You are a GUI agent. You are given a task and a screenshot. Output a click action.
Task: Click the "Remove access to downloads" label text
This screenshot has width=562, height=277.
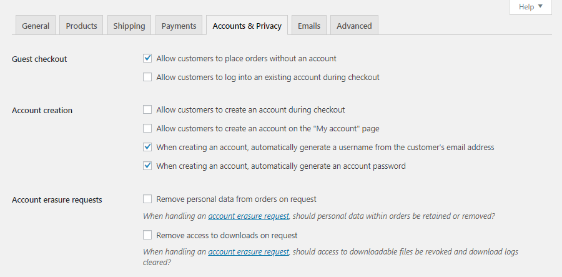pyautogui.click(x=227, y=236)
